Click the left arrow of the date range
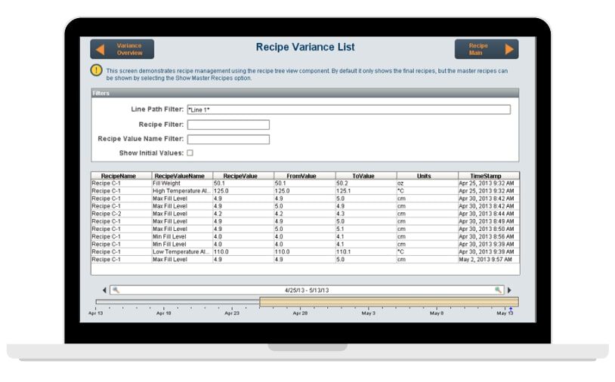Screen dimensions: 615x382 (x=104, y=290)
